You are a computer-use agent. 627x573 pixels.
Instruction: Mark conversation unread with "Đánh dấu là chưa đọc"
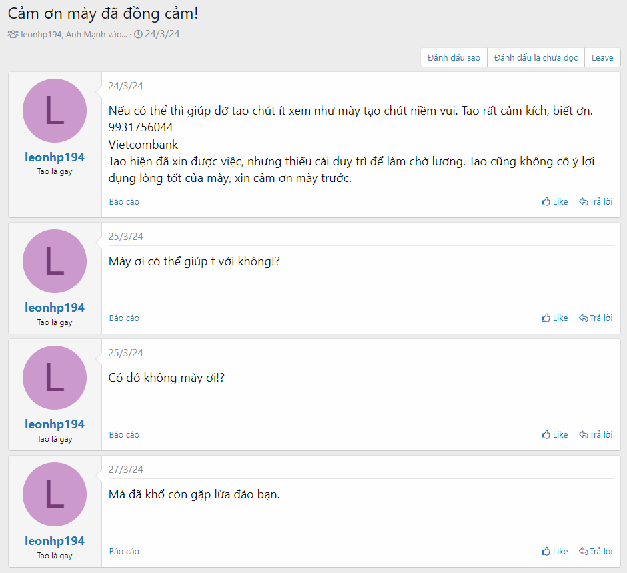click(x=536, y=57)
